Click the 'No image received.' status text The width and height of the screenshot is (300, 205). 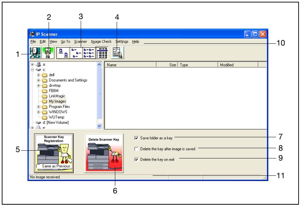click(x=45, y=177)
